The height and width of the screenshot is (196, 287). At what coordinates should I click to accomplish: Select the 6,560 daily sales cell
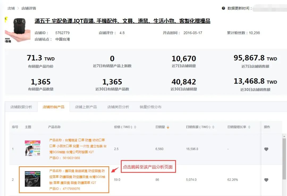[159, 149]
